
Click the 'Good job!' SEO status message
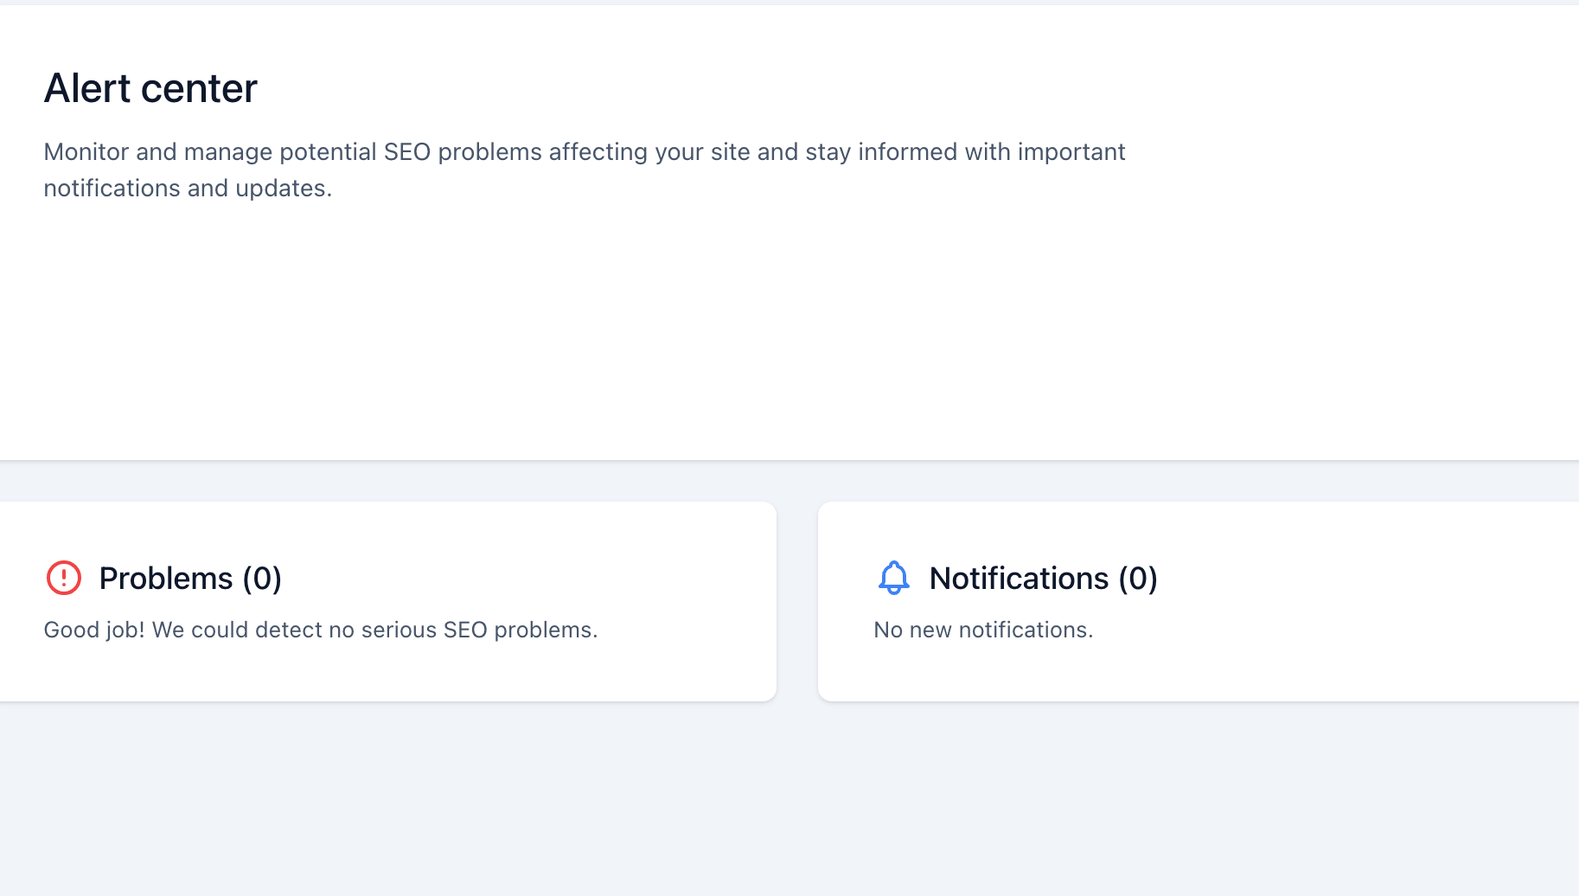(320, 630)
